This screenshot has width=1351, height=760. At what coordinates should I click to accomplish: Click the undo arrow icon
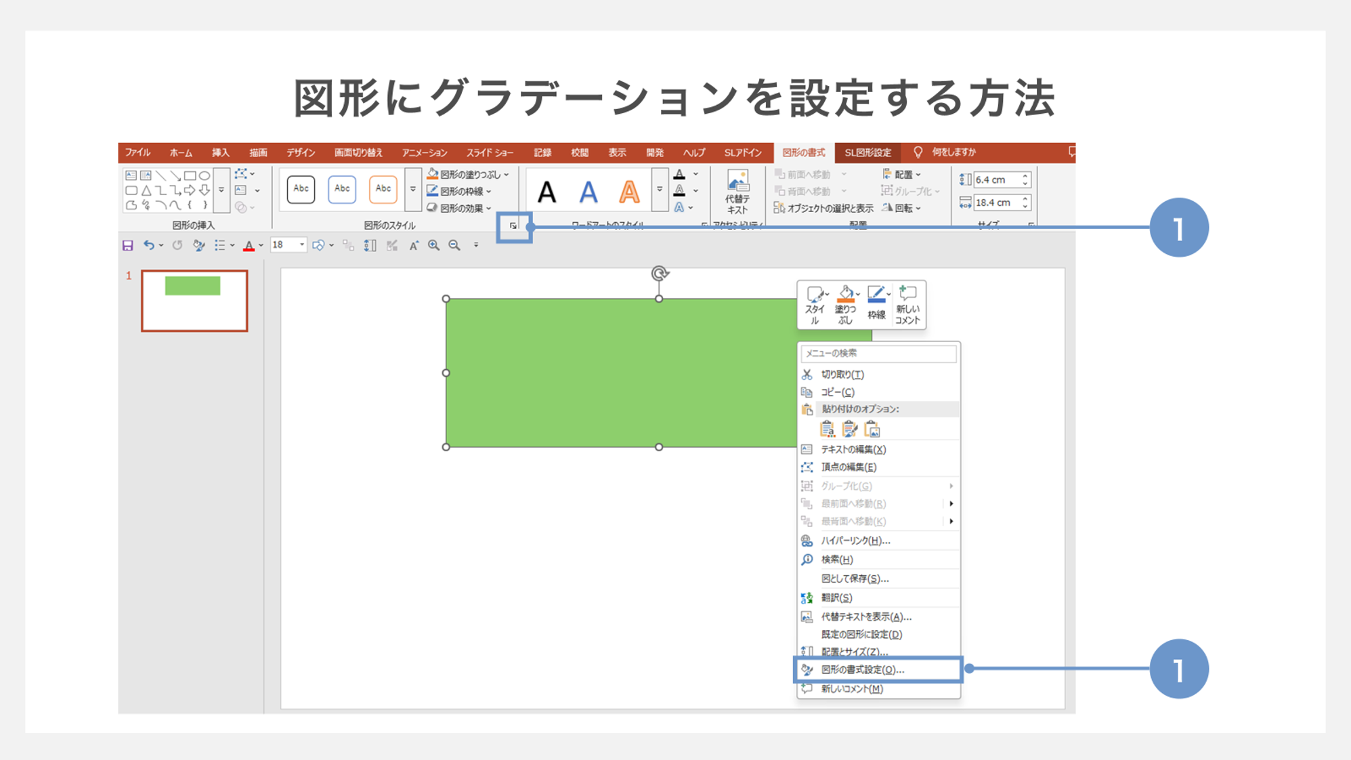[149, 245]
